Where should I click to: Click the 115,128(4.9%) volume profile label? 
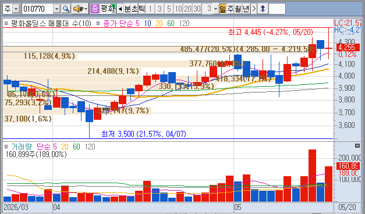49,56
